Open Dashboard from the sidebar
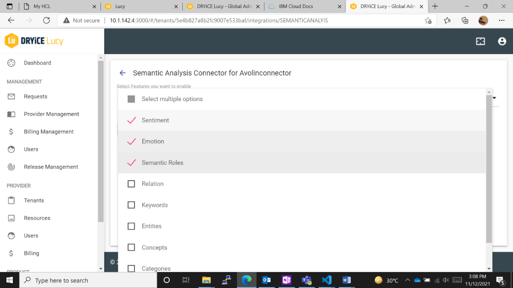The image size is (513, 288). click(x=37, y=63)
